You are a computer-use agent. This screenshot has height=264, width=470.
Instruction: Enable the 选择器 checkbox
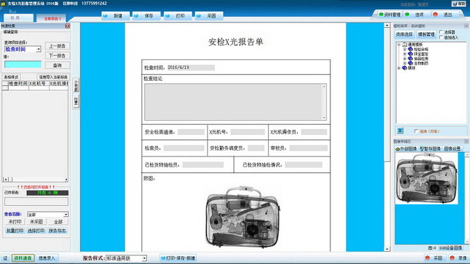coord(441,31)
